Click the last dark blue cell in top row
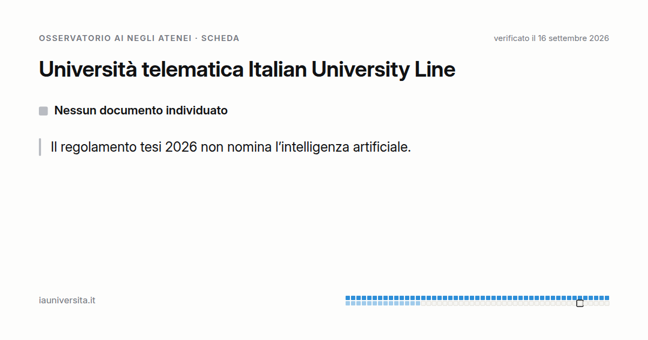The width and height of the screenshot is (648, 340). coord(607,298)
